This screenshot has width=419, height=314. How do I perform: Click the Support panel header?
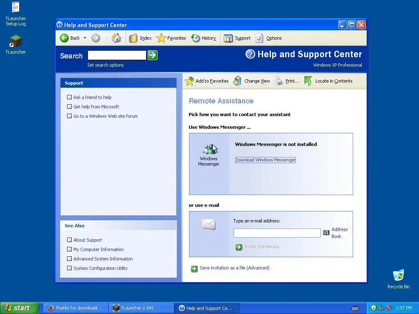[118, 83]
